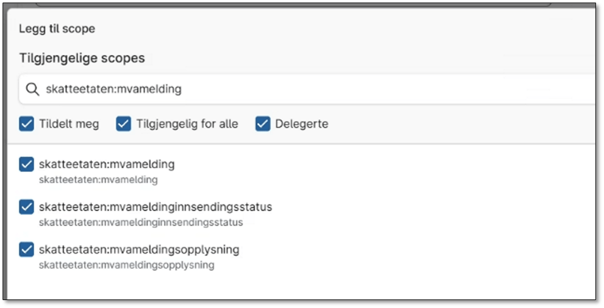
Task: Click the typed search text skatteetaten:mvamelding
Action: click(114, 89)
